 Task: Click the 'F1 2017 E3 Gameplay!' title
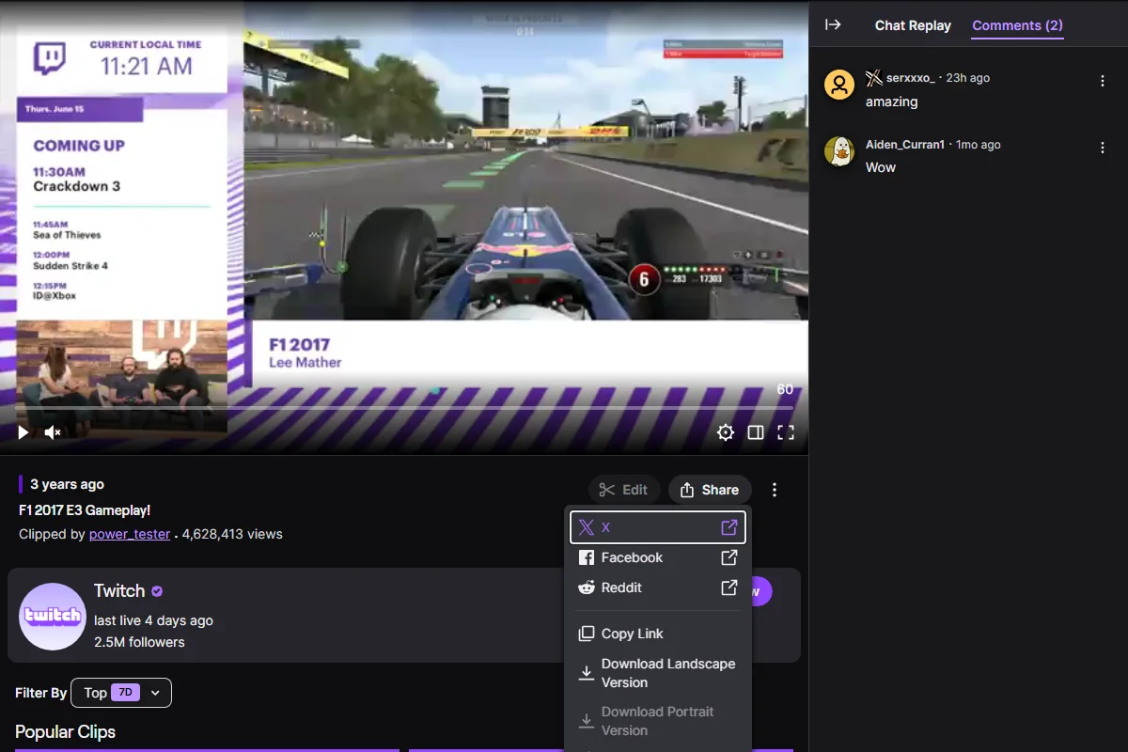85,510
